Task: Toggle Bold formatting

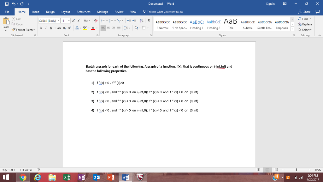Action: 41,28
